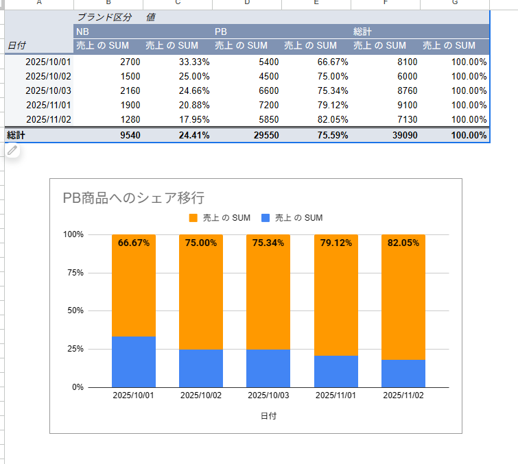Click the pivot table edit pencil icon
The image size is (518, 464).
[12, 150]
